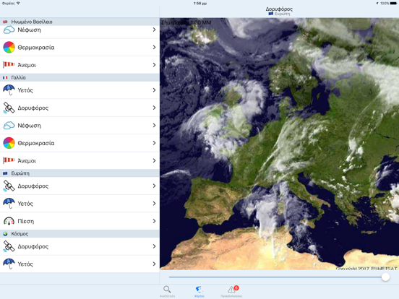Tap the color wheel icon in the Γαλλία section
This screenshot has width=399, height=299.
(x=9, y=143)
